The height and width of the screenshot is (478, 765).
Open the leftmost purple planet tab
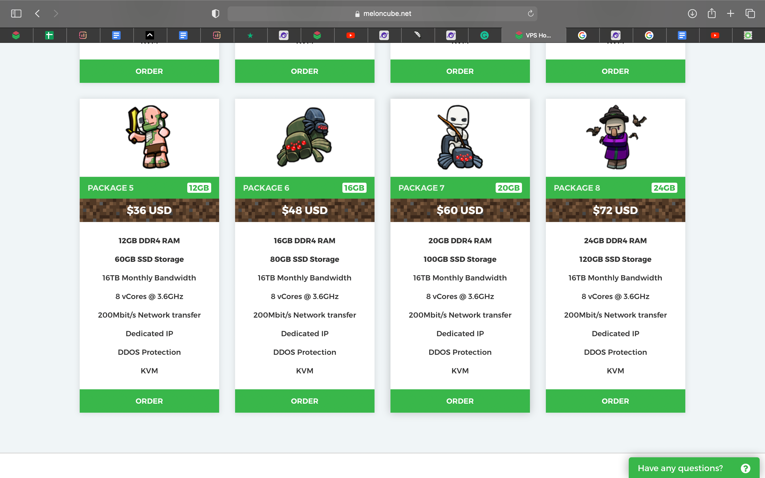pyautogui.click(x=284, y=35)
